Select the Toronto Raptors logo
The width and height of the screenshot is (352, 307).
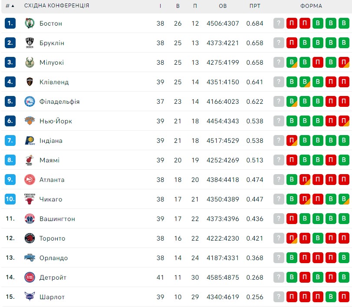click(x=30, y=238)
